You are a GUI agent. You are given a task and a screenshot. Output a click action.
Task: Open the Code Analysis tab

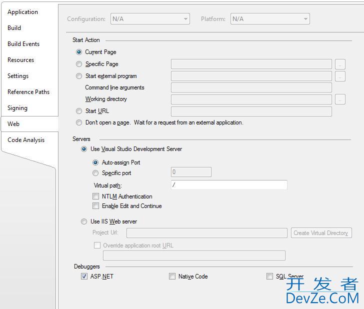click(x=26, y=140)
